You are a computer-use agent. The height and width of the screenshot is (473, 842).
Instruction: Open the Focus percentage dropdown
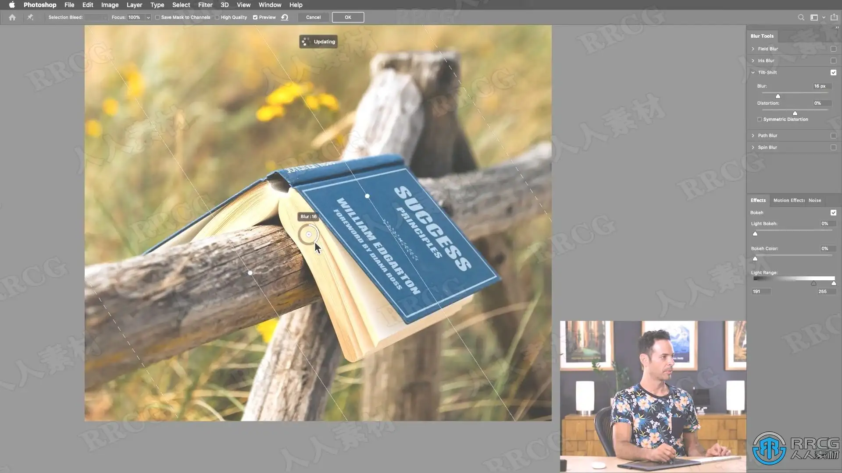click(x=148, y=18)
